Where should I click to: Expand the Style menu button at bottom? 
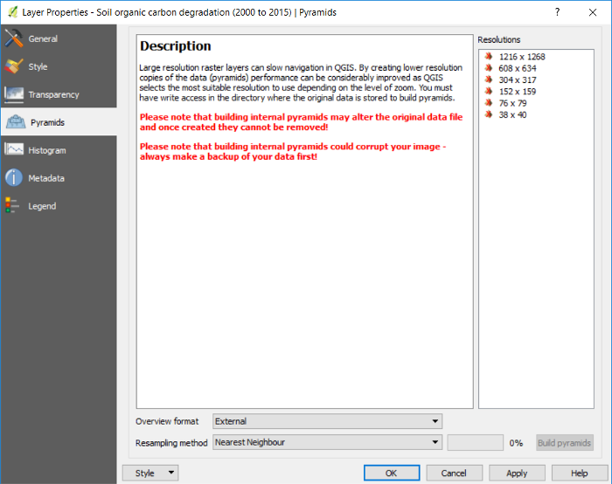[150, 474]
